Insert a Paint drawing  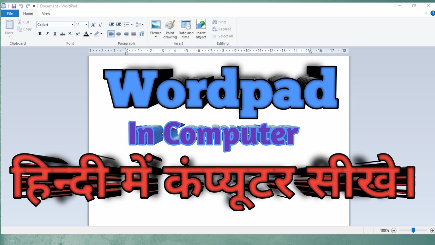[x=170, y=29]
